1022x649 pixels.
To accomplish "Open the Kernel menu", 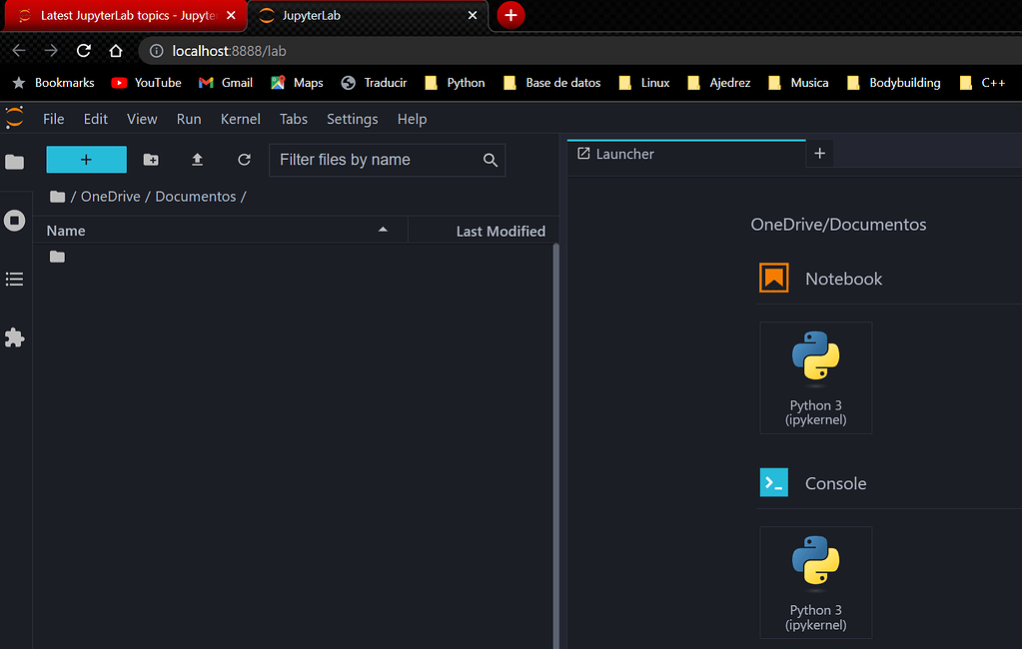I will [240, 119].
